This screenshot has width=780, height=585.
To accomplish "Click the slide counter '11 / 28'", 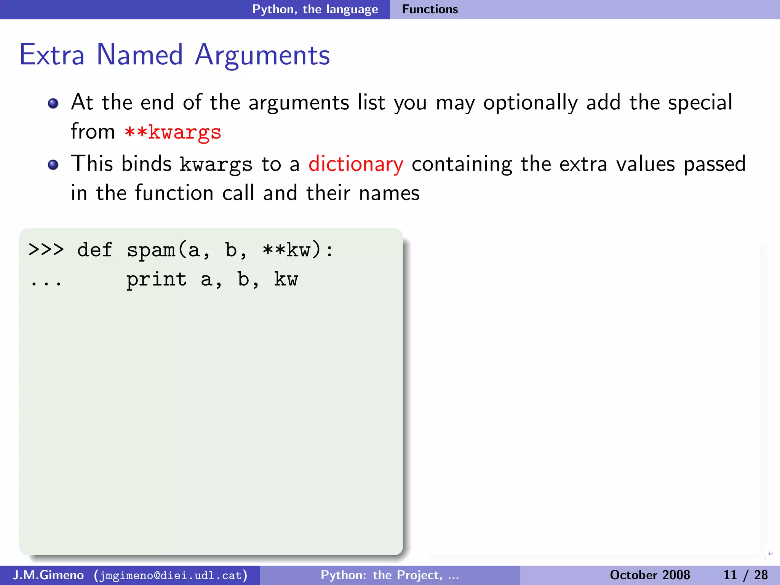I will click(746, 575).
